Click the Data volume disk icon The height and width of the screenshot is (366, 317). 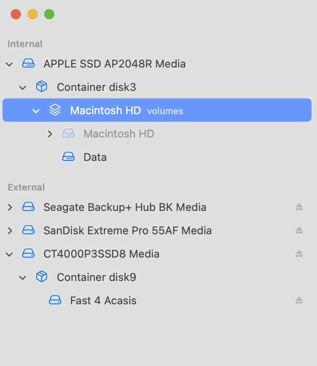pyautogui.click(x=68, y=157)
